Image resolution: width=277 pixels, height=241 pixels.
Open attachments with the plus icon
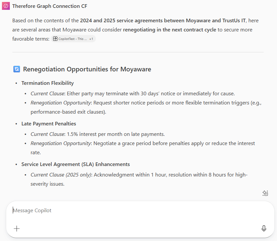pyautogui.click(x=16, y=229)
